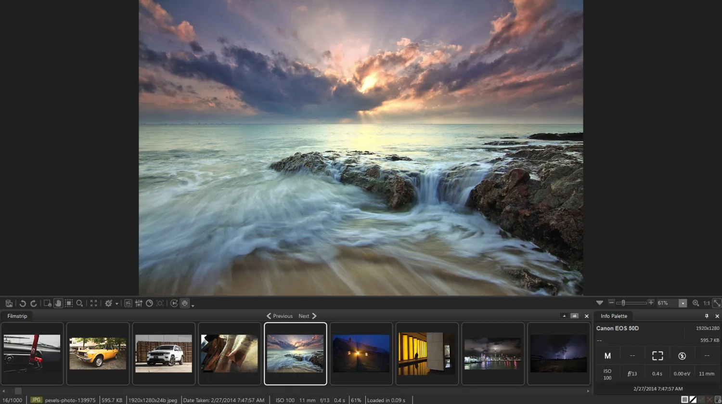Select the Filmstrip tab
This screenshot has width=722, height=404.
tap(17, 316)
